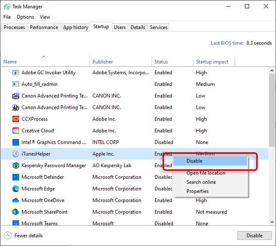Click the Microsoft Edge icon
The height and width of the screenshot is (246, 276).
coord(16,189)
